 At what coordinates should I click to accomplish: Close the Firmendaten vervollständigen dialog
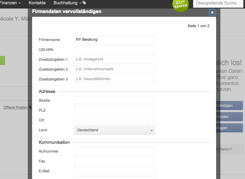pos(212,12)
